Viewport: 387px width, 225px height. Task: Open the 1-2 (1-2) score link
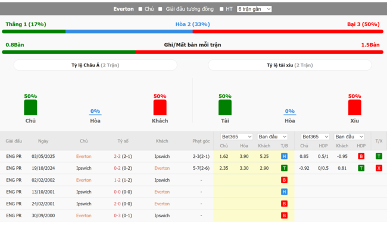123,180
